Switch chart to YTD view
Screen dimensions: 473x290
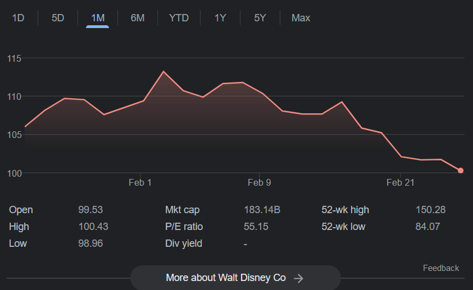pyautogui.click(x=179, y=18)
